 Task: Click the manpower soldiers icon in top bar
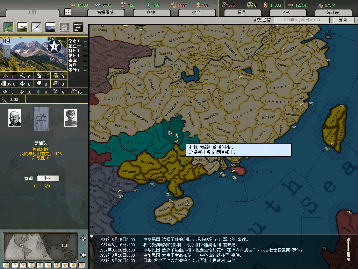point(224,5)
